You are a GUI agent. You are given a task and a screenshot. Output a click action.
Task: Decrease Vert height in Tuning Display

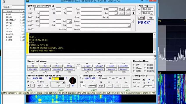144,80
